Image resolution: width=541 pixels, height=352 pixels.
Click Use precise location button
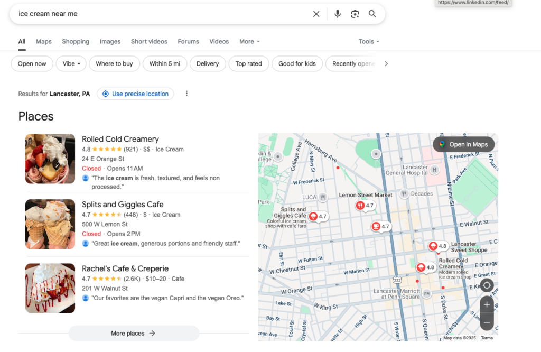[135, 94]
